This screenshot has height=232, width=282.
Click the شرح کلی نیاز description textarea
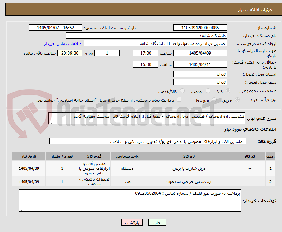tap(147, 118)
